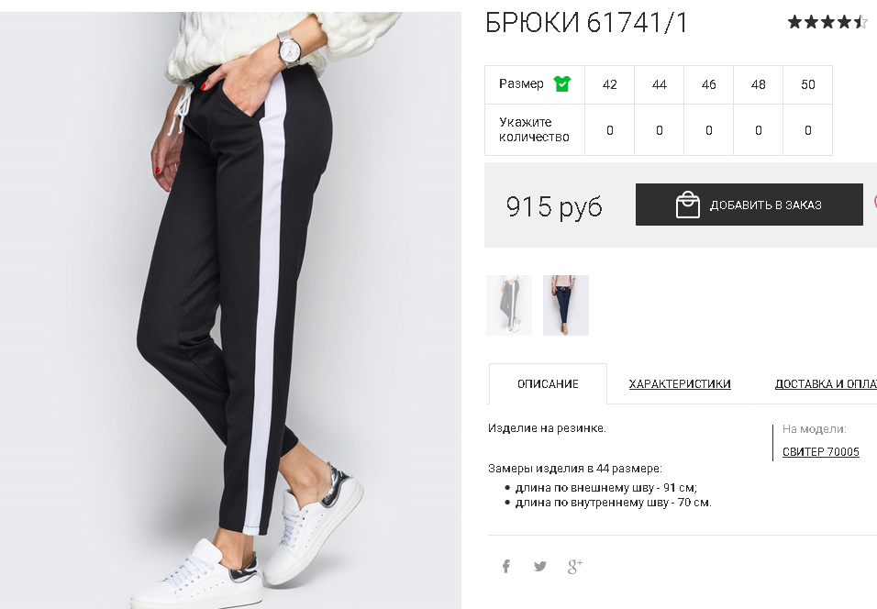The image size is (877, 609).
Task: Switch to the Характеристики tab
Action: [680, 384]
